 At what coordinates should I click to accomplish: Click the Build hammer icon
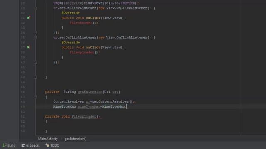(5, 145)
